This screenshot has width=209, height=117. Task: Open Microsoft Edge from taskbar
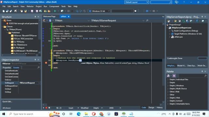pos(79,114)
